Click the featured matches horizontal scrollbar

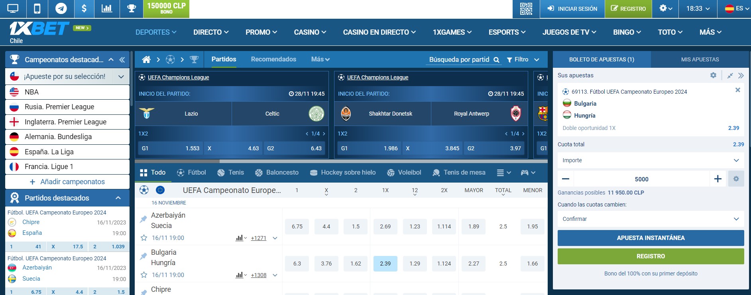pos(177,161)
